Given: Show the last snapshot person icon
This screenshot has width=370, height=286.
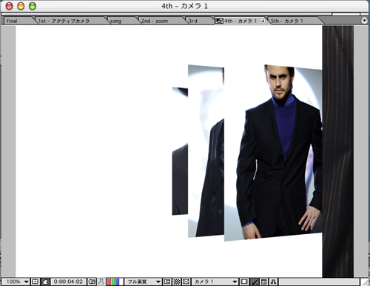Looking at the screenshot, I should [x=101, y=282].
